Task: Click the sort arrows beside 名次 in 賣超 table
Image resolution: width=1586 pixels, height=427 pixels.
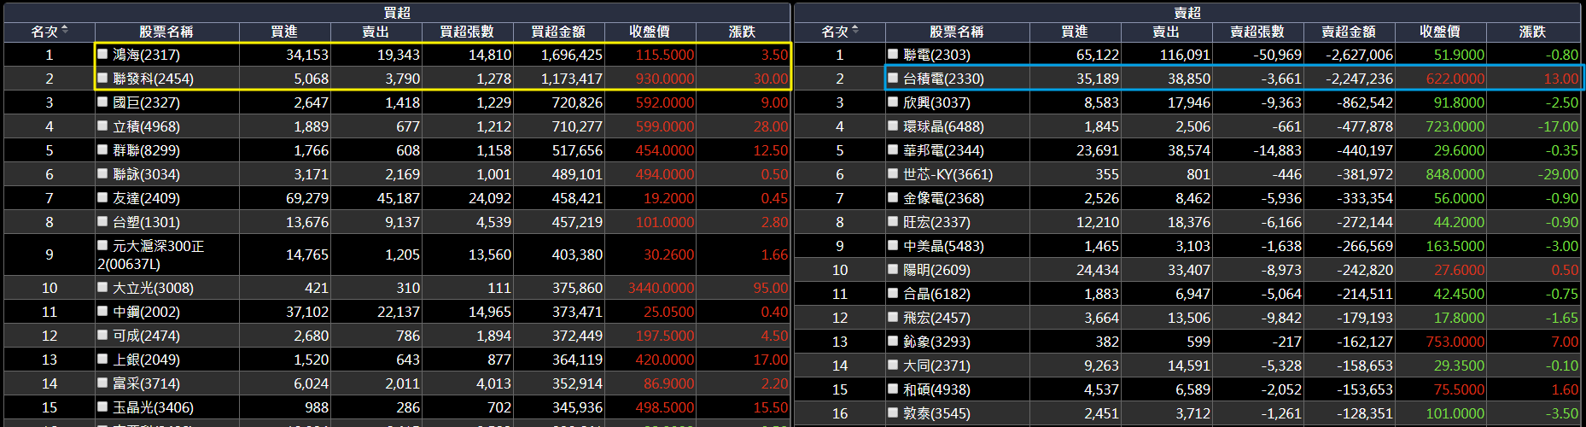Action: pyautogui.click(x=855, y=30)
